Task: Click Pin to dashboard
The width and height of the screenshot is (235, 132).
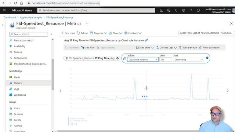Action: coord(209,48)
